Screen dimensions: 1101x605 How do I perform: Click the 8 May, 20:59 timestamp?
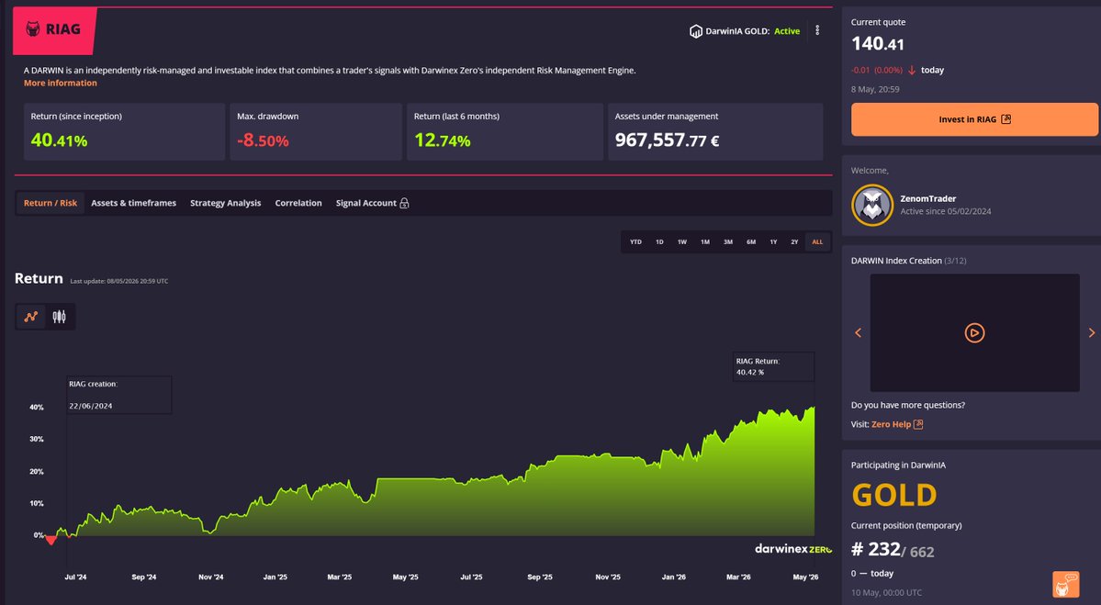875,89
